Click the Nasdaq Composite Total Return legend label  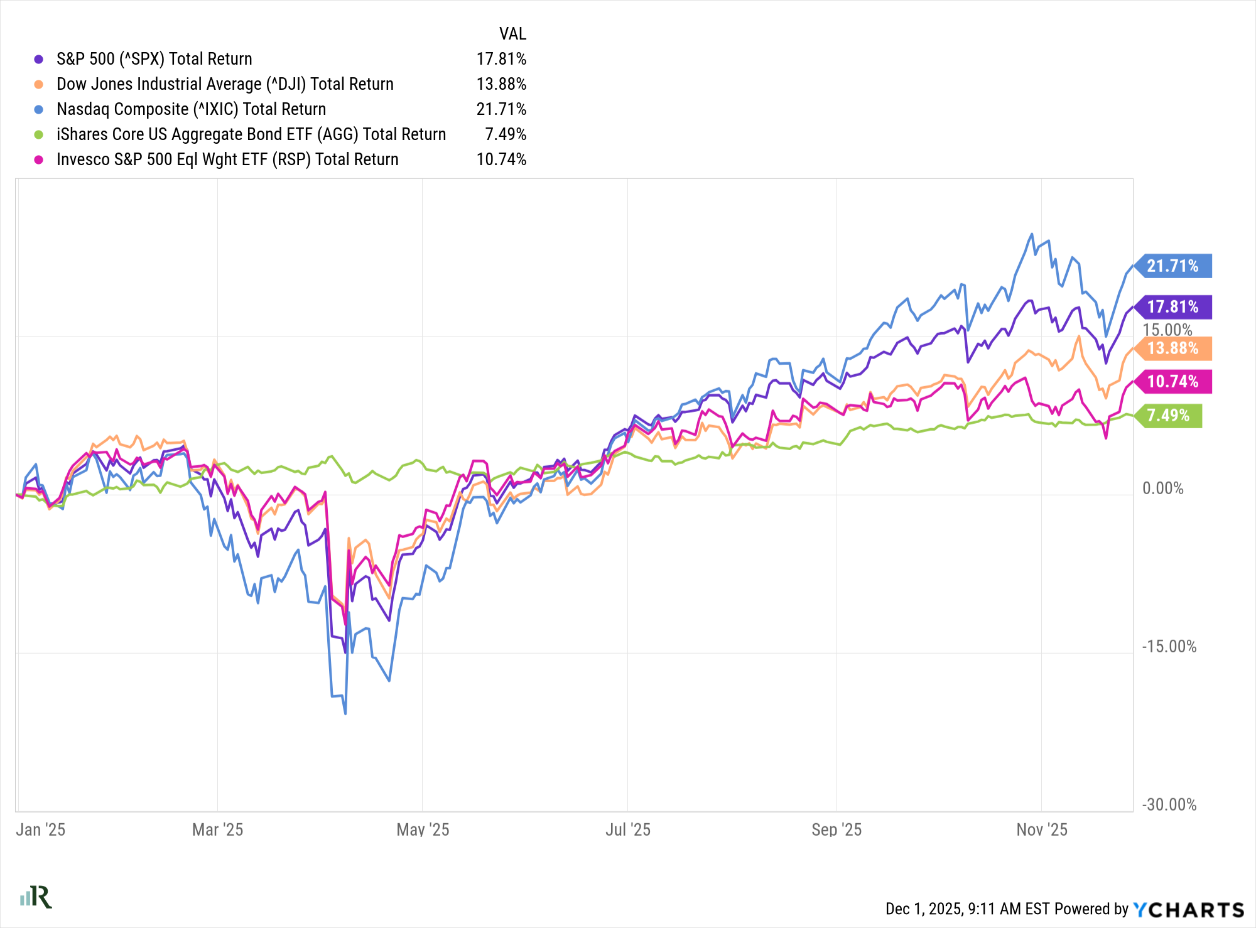click(191, 109)
